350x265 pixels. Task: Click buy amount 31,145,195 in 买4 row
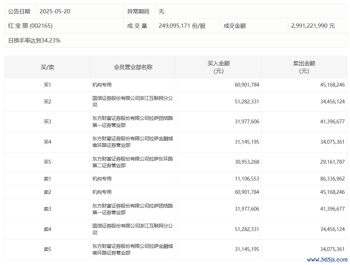click(247, 142)
